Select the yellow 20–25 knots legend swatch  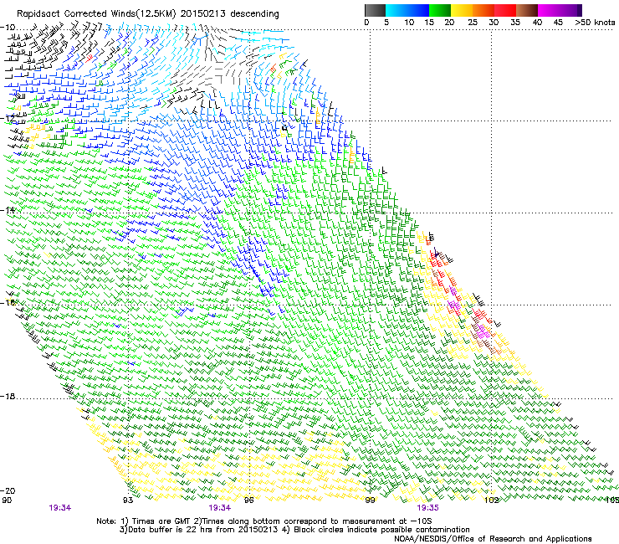click(462, 10)
